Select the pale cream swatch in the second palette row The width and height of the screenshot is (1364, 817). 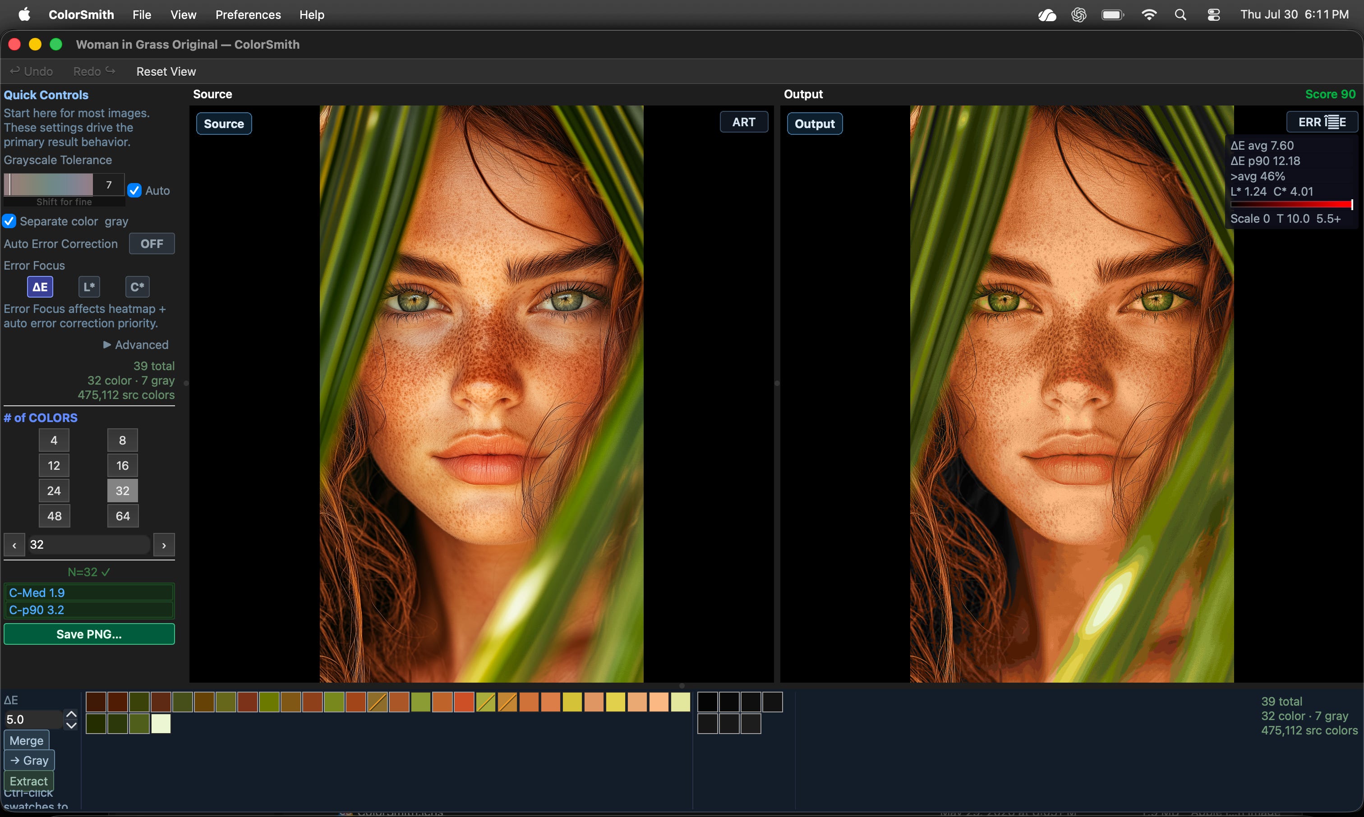(161, 724)
